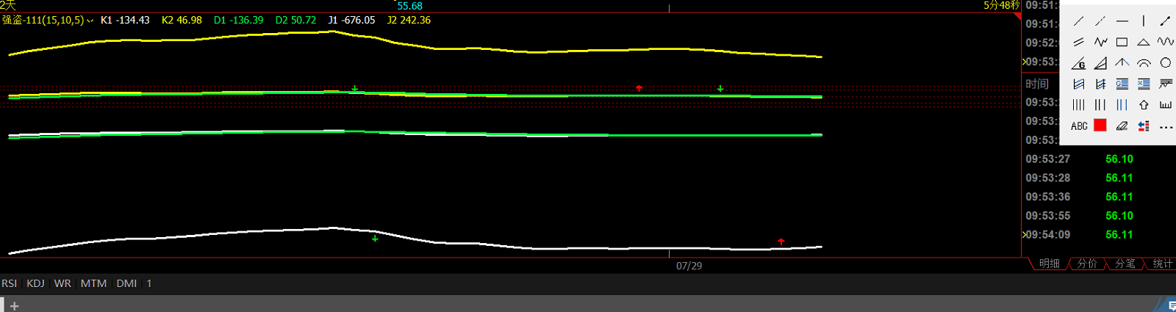Click the red up arrow on bottom white line

point(781,242)
